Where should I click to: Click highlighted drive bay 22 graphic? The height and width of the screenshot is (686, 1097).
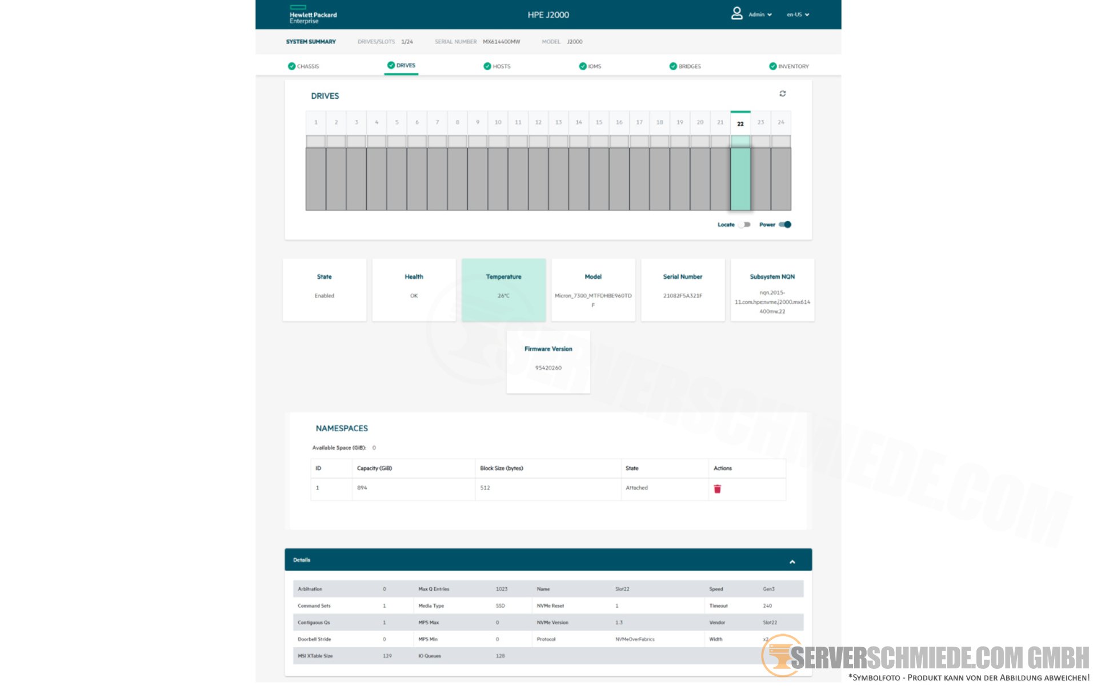[x=740, y=179]
